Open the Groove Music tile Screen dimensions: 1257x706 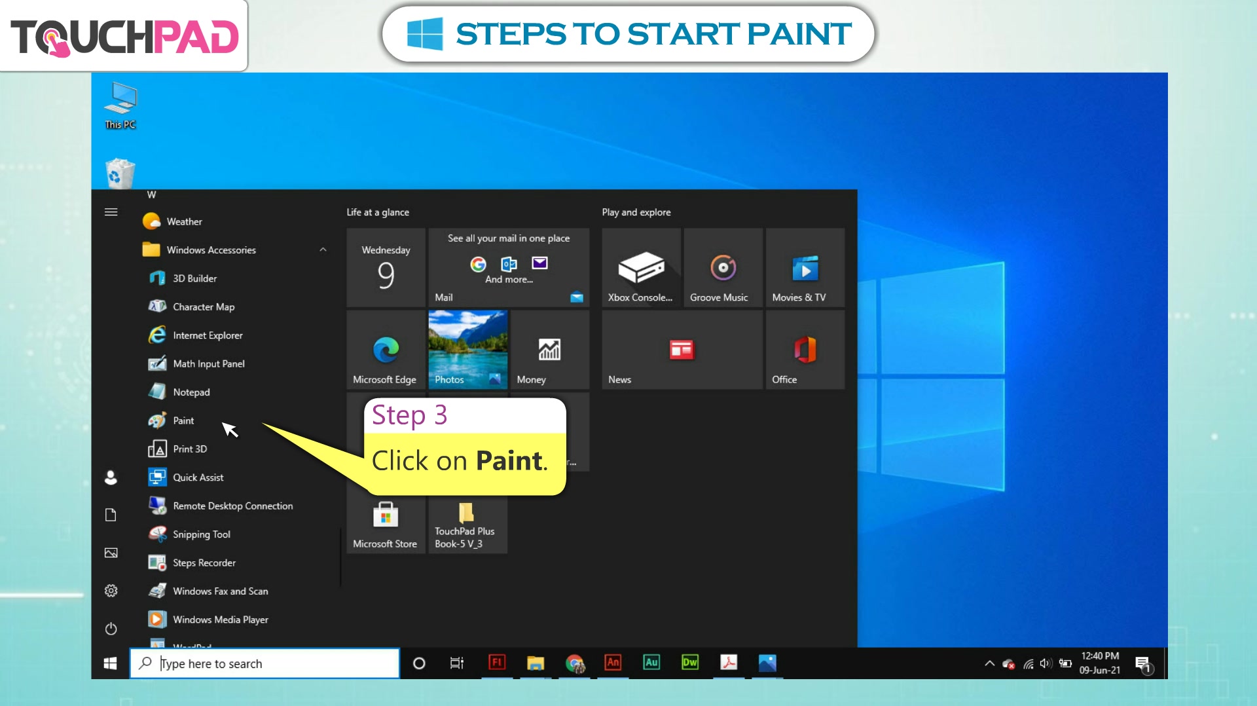[x=723, y=267]
